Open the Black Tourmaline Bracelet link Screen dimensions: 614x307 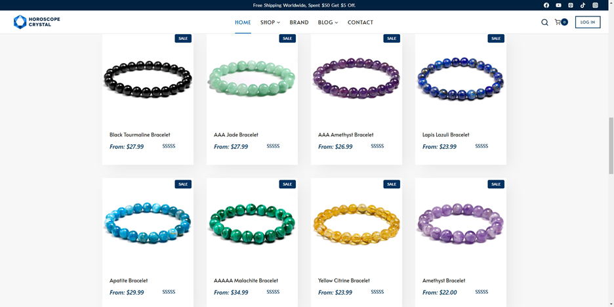click(x=140, y=134)
